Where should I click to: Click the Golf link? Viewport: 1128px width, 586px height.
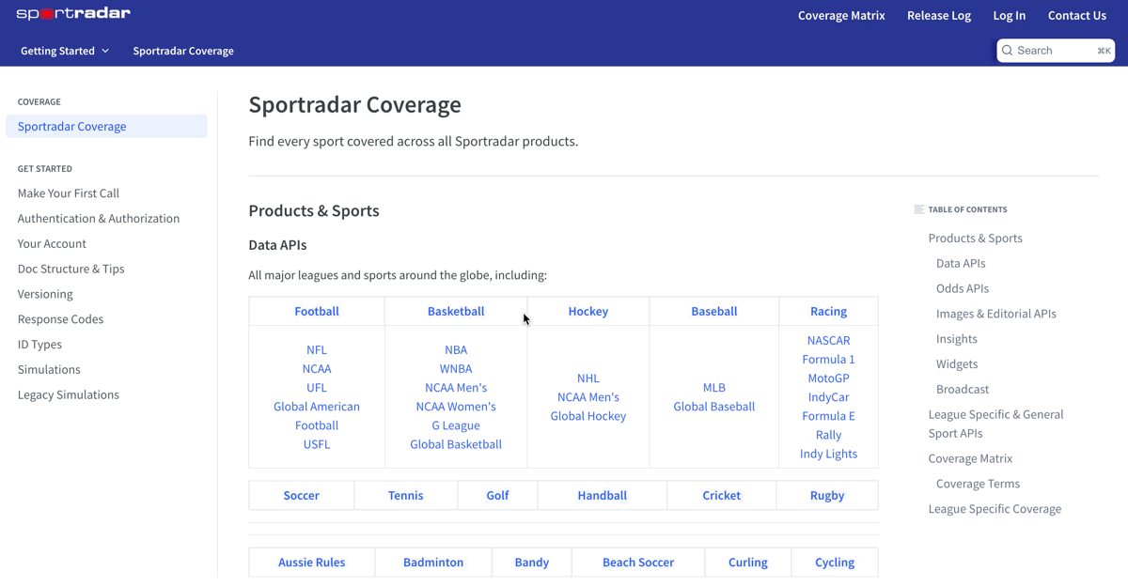point(497,495)
